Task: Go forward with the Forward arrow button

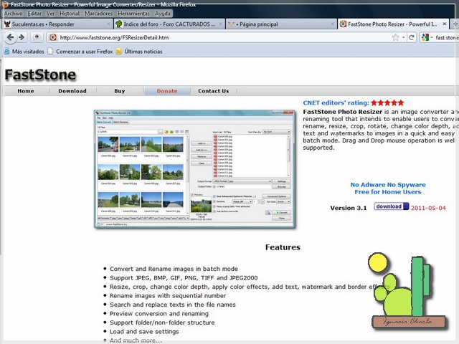Action: (22, 37)
